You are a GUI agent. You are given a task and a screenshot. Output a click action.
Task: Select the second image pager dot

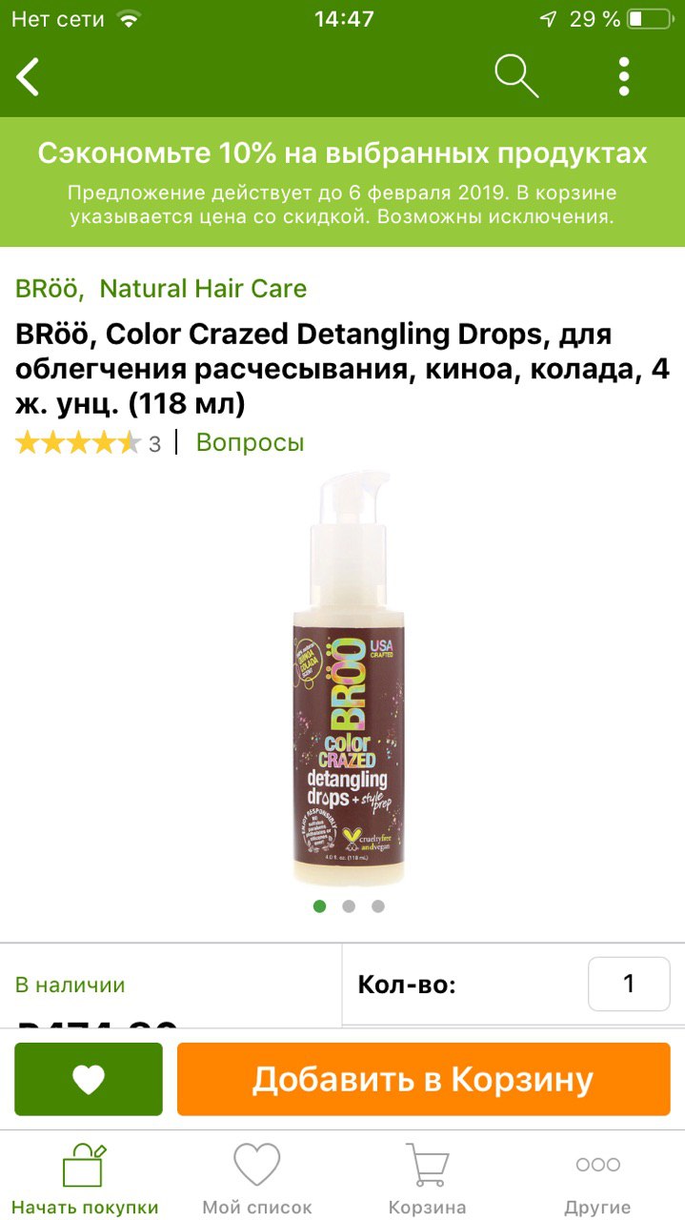pos(349,905)
